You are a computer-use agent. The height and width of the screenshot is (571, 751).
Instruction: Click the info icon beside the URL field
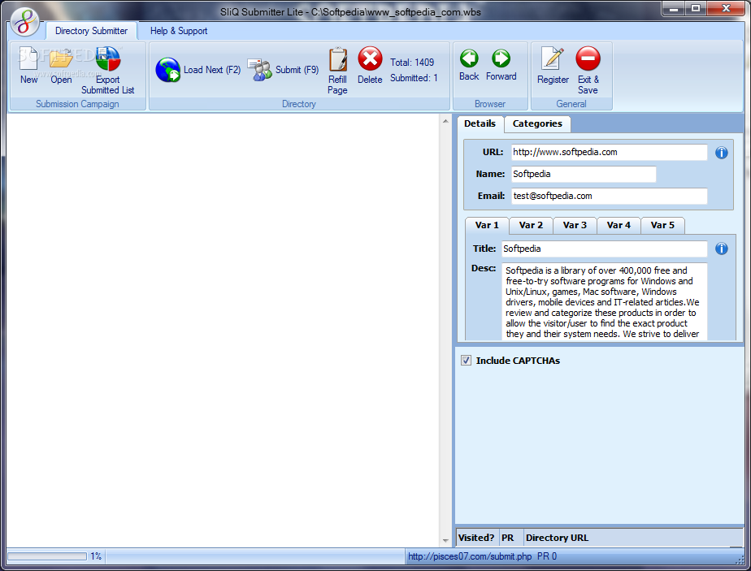coord(721,153)
